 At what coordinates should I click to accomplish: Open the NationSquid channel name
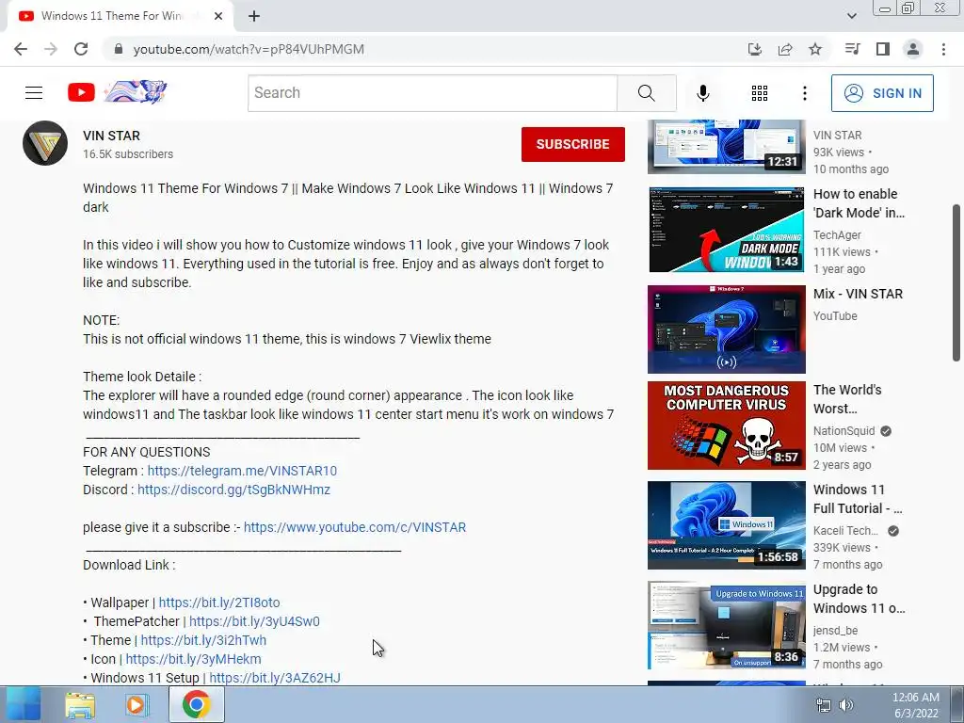coord(844,431)
